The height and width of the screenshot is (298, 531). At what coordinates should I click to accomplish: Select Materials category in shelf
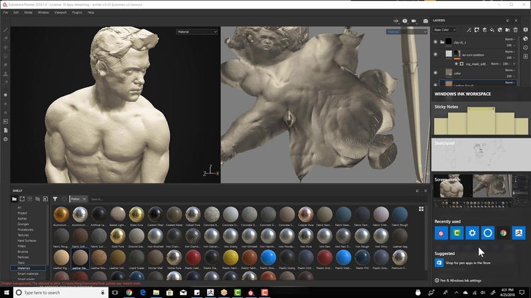pyautogui.click(x=28, y=268)
